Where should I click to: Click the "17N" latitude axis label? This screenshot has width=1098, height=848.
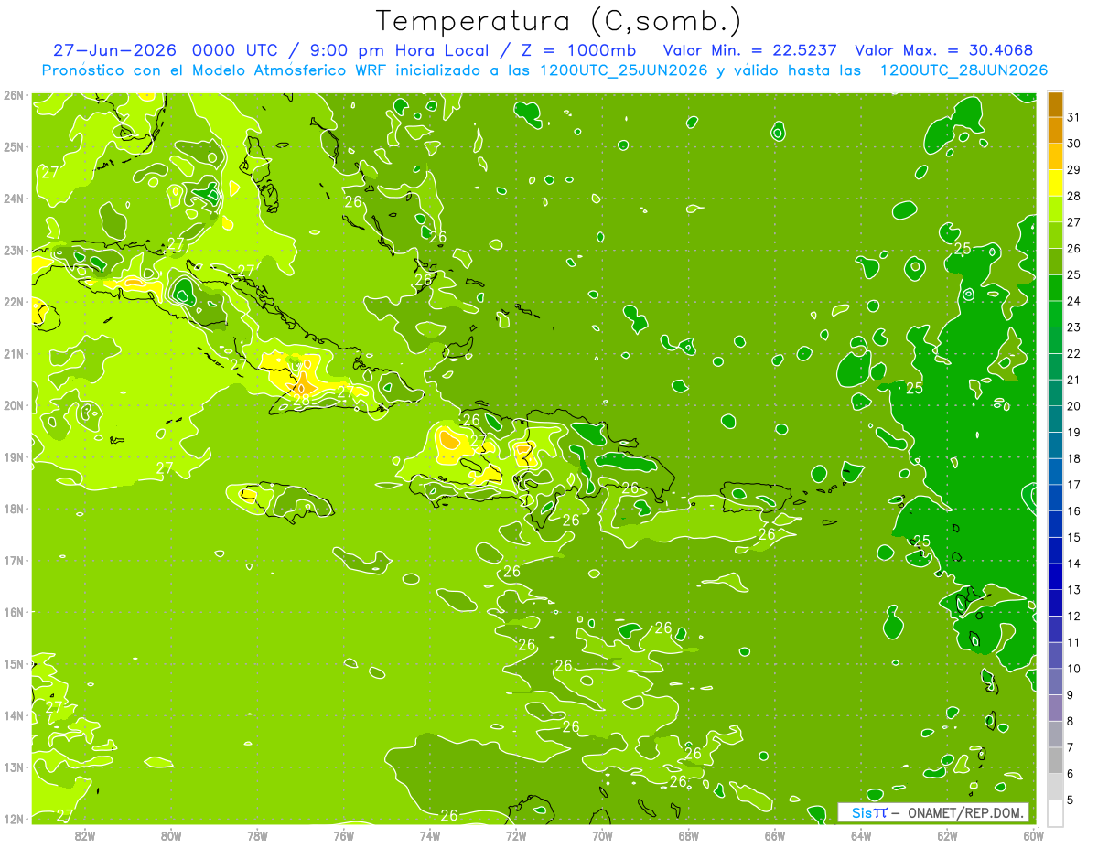(14, 561)
